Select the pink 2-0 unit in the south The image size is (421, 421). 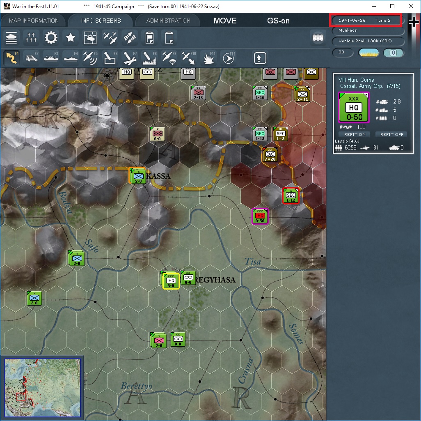click(158, 340)
